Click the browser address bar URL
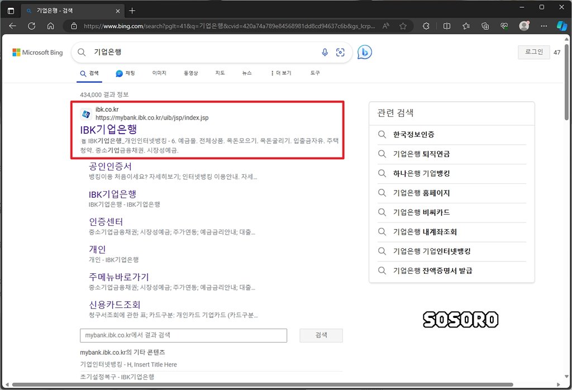572x390 pixels. pos(229,26)
